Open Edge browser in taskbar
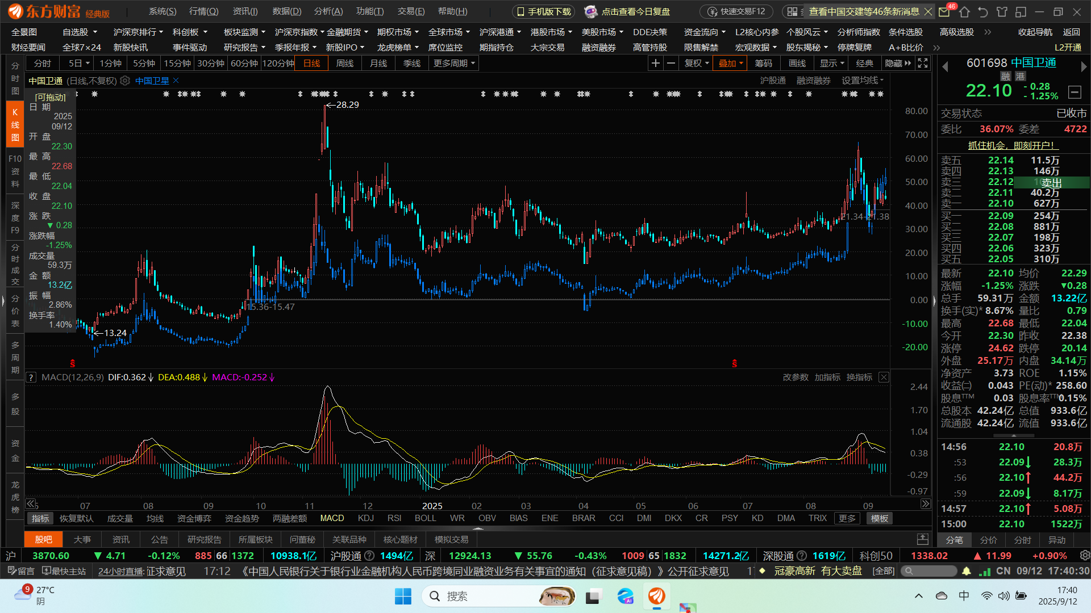 [x=625, y=596]
